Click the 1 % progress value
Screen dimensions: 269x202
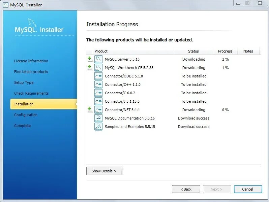pyautogui.click(x=225, y=68)
